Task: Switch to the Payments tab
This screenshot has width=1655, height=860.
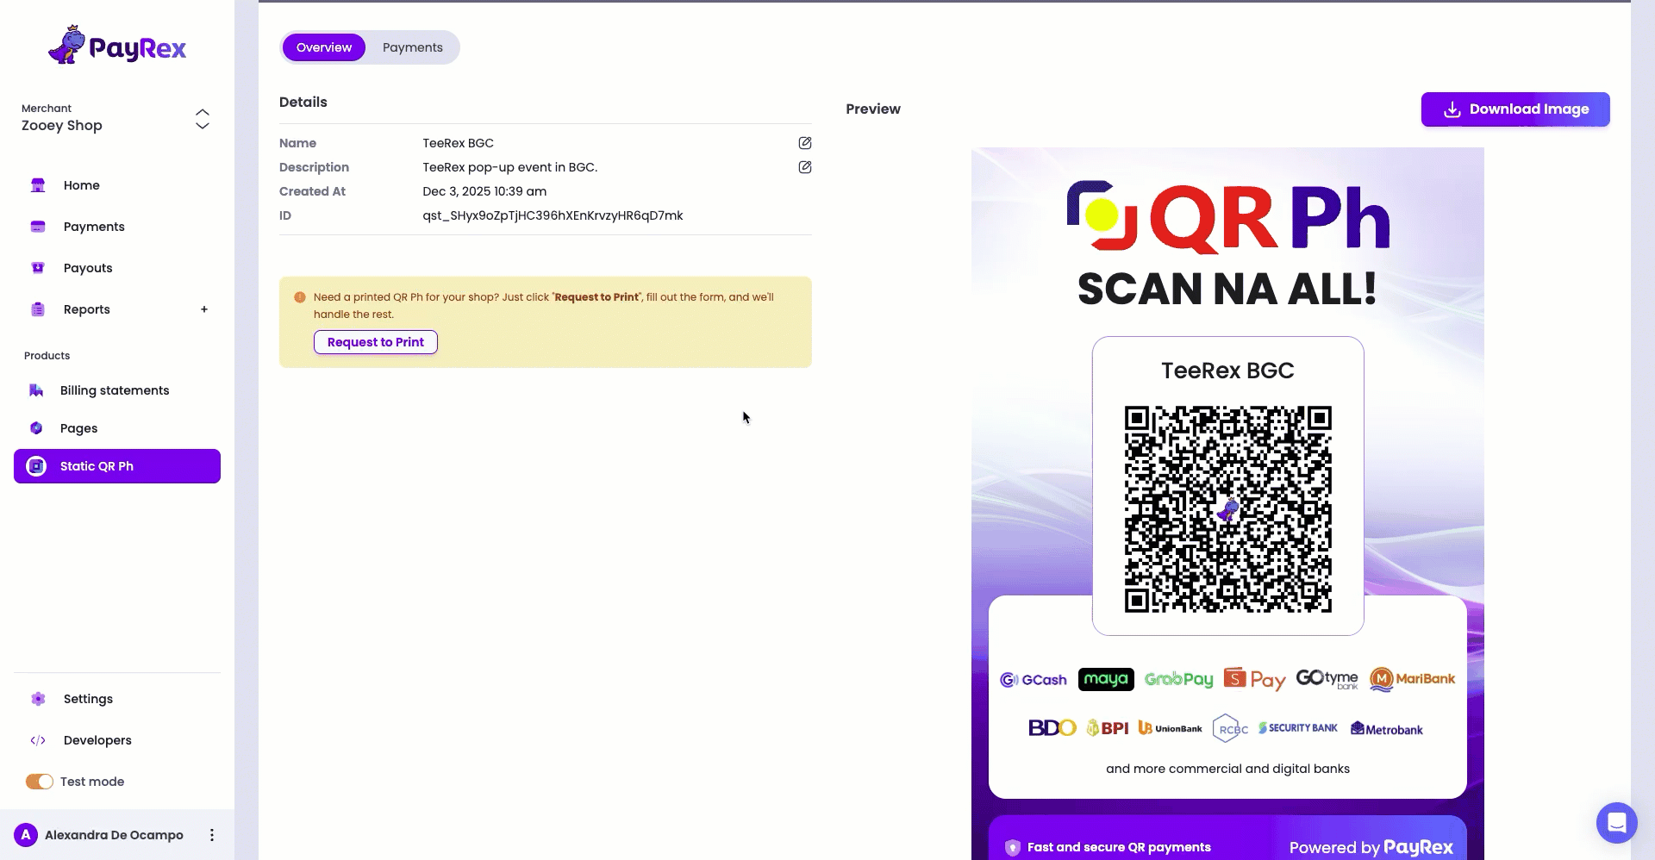Action: (x=412, y=47)
